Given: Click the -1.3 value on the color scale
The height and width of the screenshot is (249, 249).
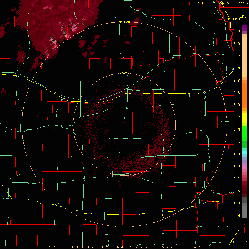Looking at the screenshot, I should click(x=235, y=203).
